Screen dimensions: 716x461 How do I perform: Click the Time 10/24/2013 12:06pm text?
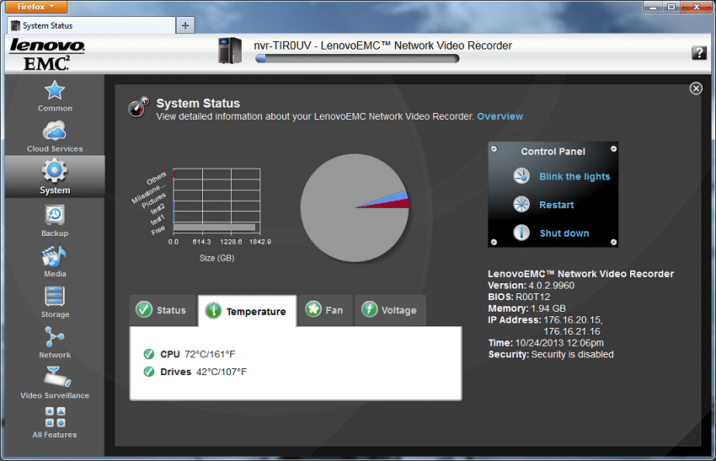pyautogui.click(x=546, y=343)
